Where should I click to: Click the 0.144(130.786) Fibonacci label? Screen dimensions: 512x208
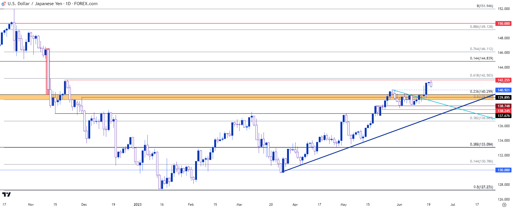click(x=481, y=161)
